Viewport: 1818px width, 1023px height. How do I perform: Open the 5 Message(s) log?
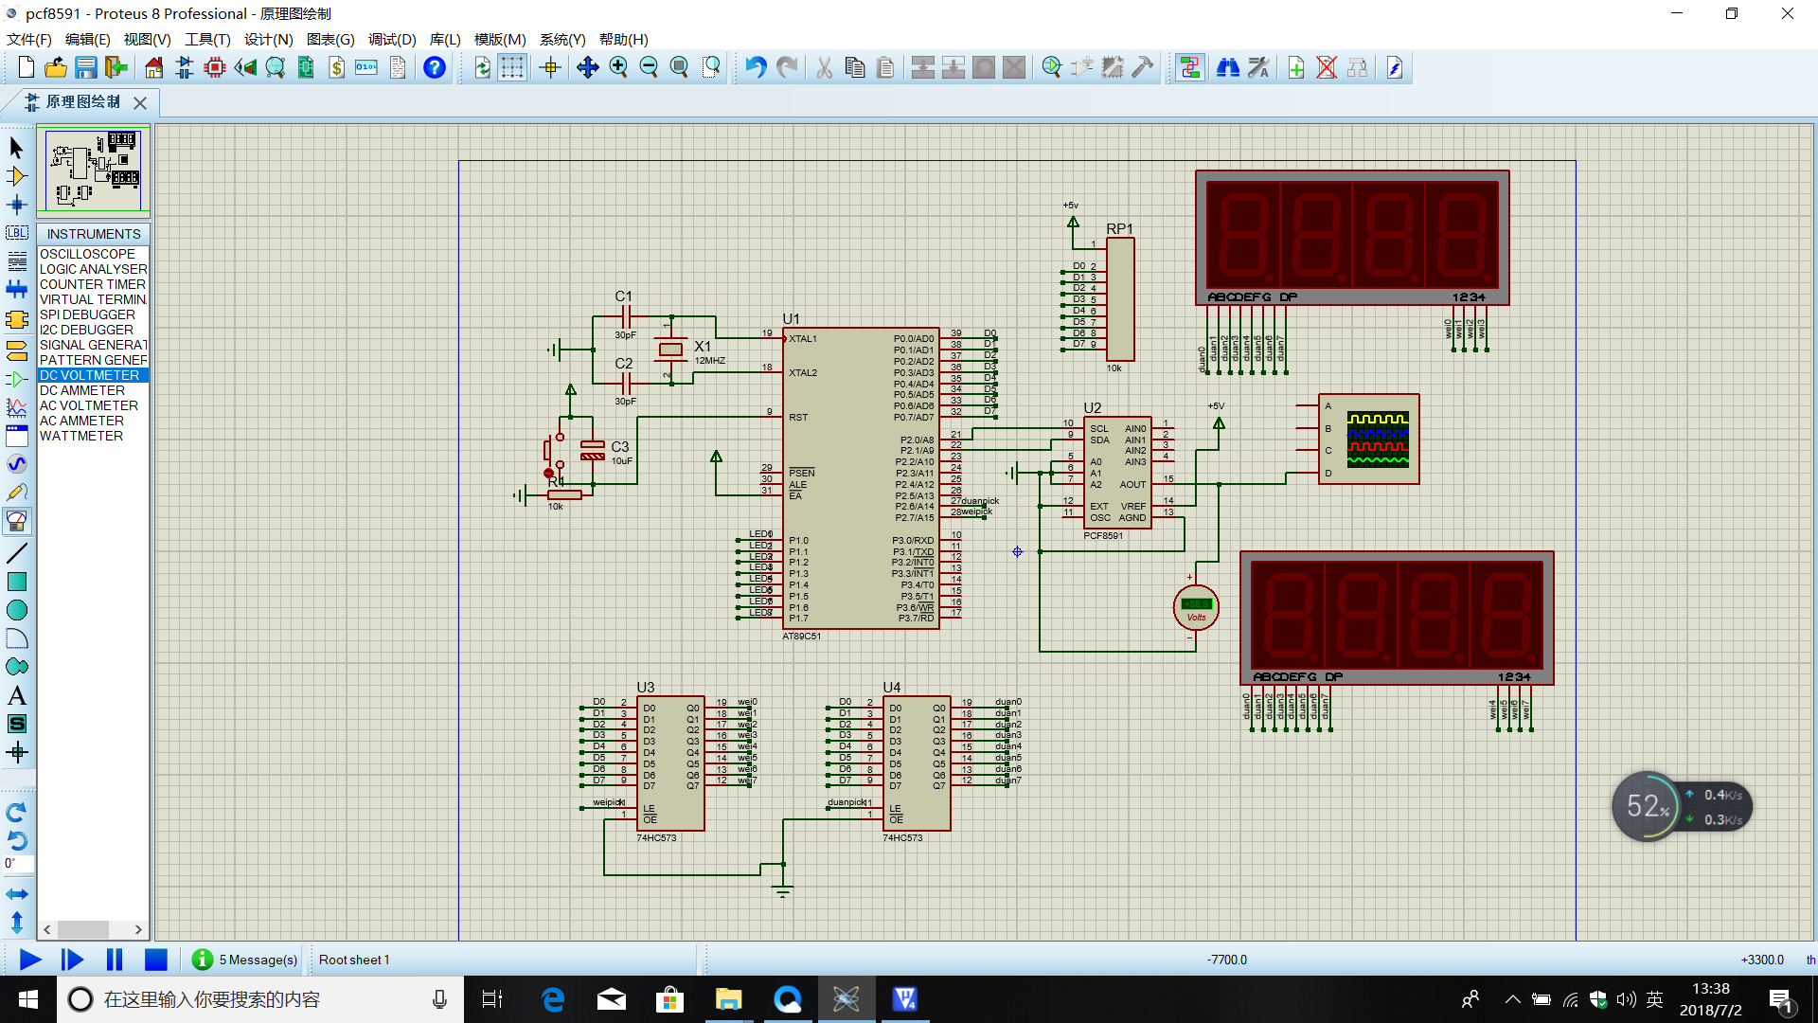coord(245,960)
